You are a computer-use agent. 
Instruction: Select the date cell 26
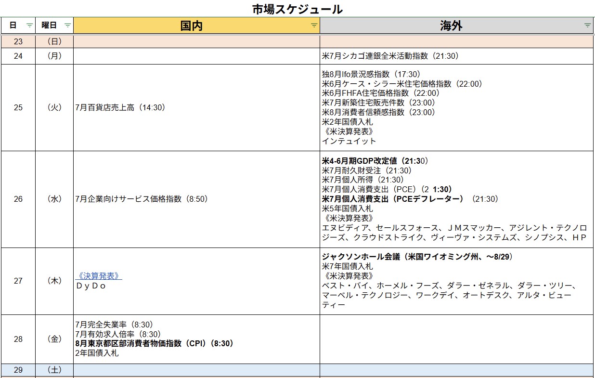pos(18,199)
